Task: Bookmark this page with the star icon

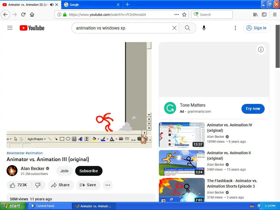Action: point(184,15)
